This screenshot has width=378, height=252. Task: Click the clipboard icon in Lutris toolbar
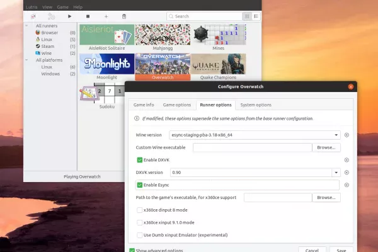pyautogui.click(x=124, y=16)
